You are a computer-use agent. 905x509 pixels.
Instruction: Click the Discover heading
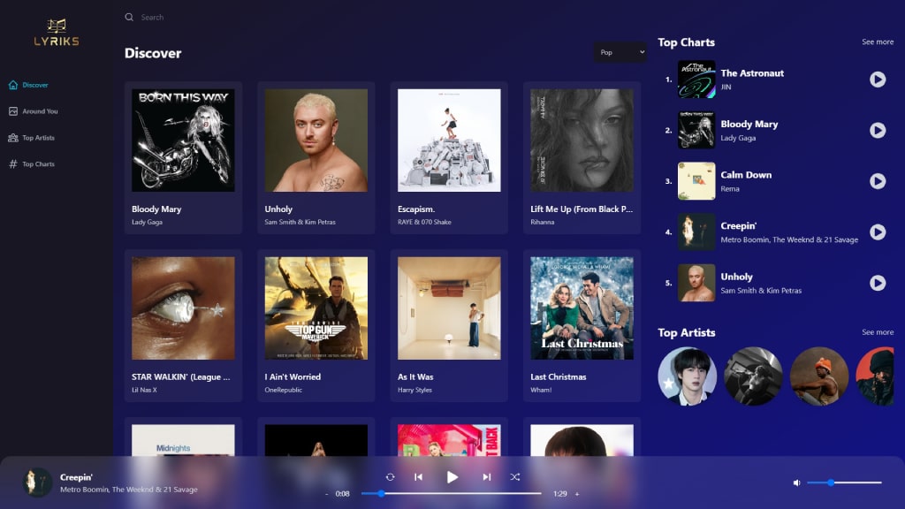tap(153, 53)
